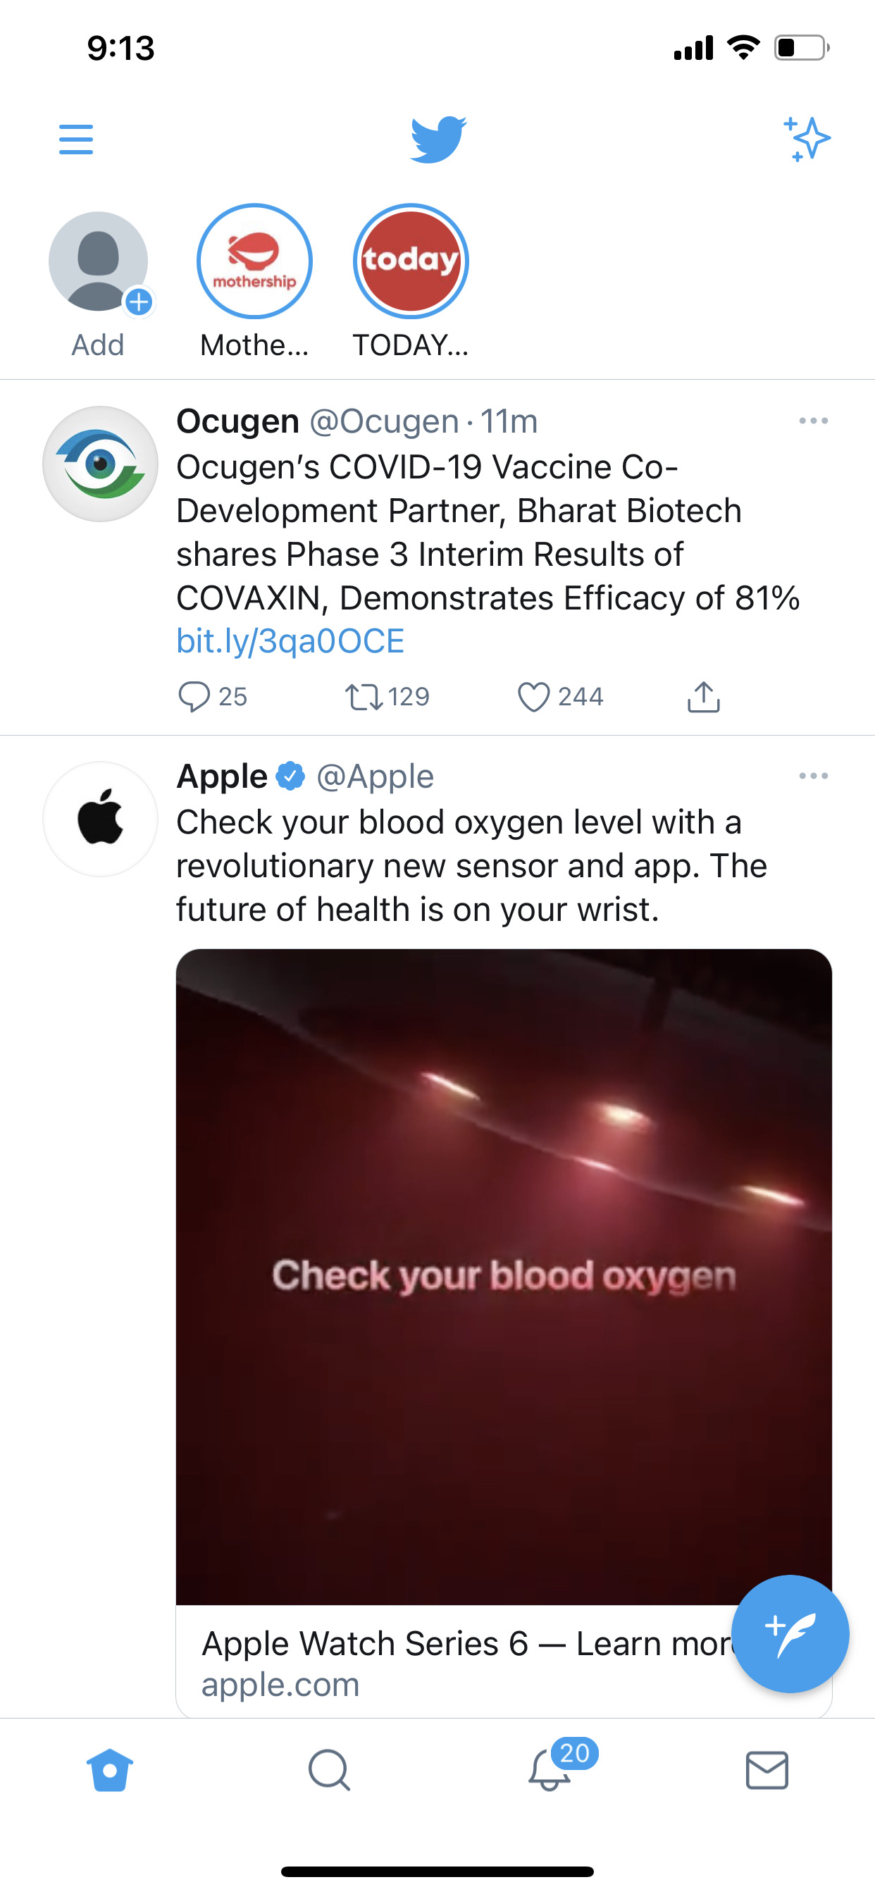875x1894 pixels.
Task: Open the Messages tab
Action: coord(767,1769)
